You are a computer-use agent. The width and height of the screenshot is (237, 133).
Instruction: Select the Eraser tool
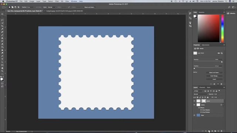pos(2,44)
